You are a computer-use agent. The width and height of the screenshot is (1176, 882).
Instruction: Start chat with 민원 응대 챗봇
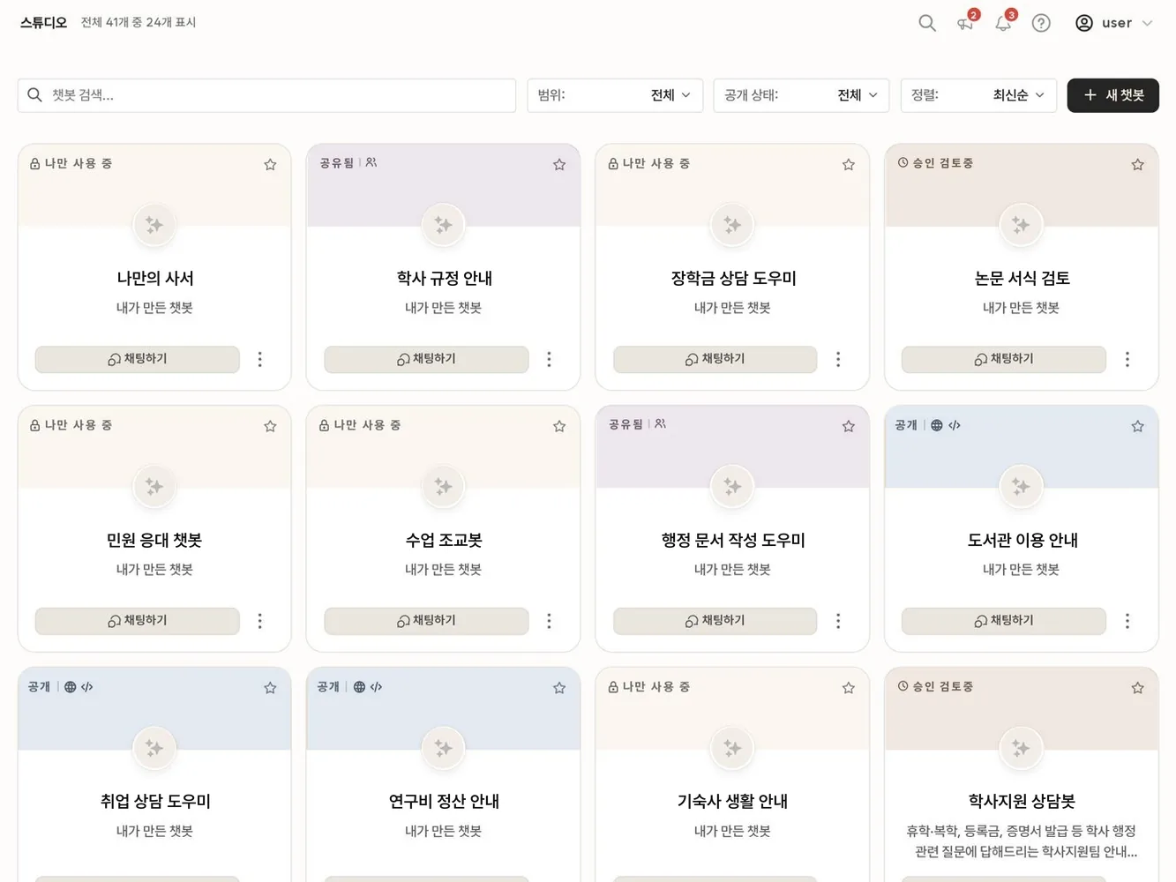point(138,621)
